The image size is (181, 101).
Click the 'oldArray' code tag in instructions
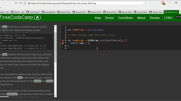tap(12, 94)
